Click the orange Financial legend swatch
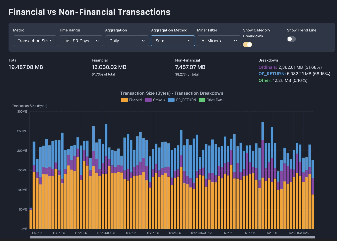 tap(124, 100)
